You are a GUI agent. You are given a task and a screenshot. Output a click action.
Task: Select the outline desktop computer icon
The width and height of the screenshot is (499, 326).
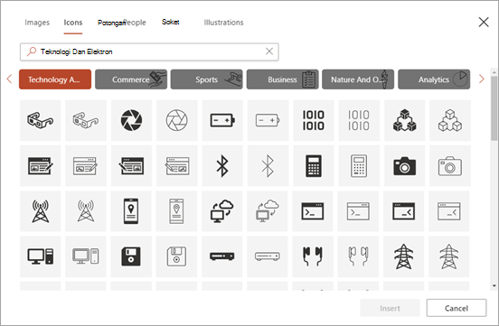pos(86,256)
